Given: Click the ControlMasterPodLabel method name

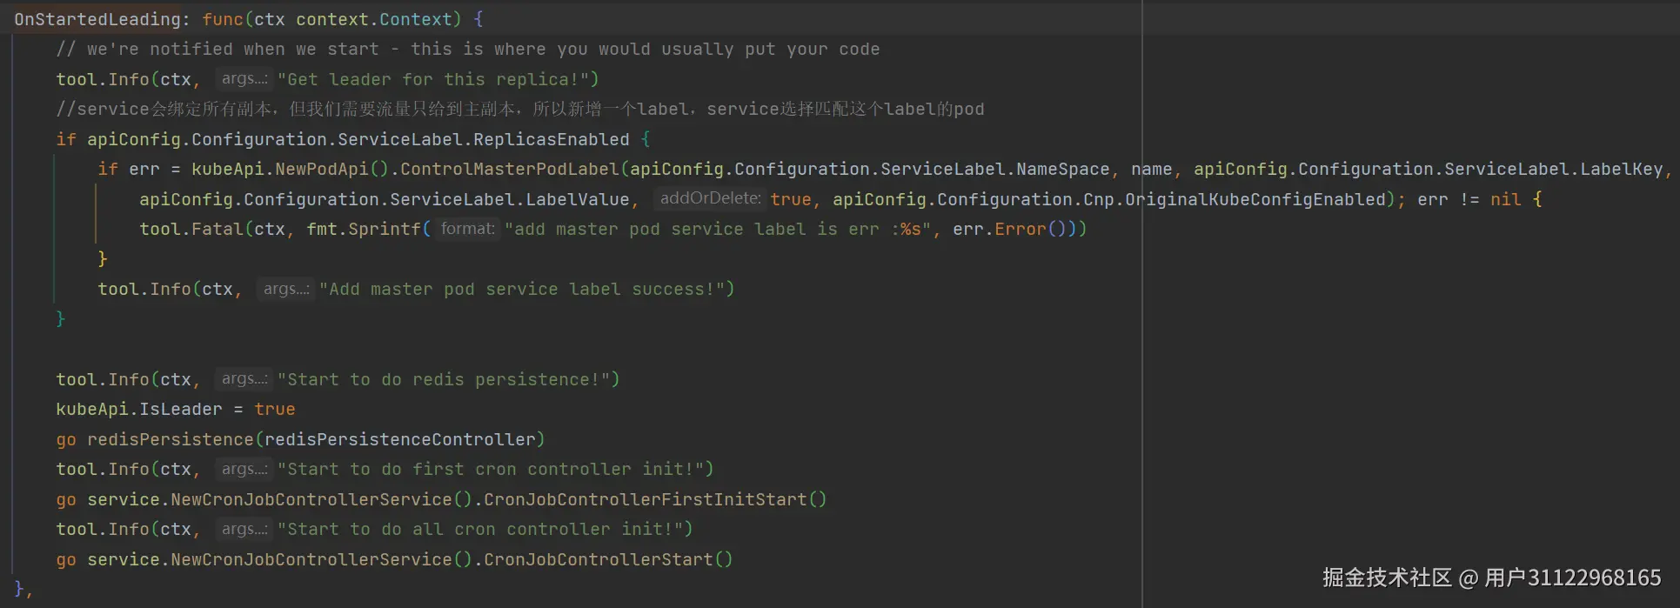Looking at the screenshot, I should pos(509,169).
